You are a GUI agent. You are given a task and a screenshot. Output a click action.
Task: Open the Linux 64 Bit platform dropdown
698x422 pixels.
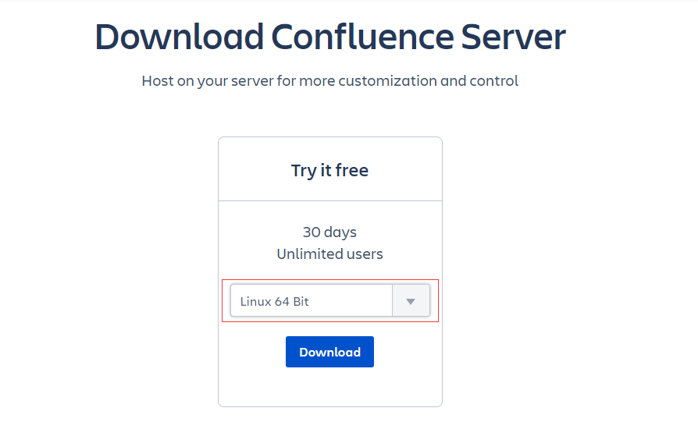pos(329,300)
